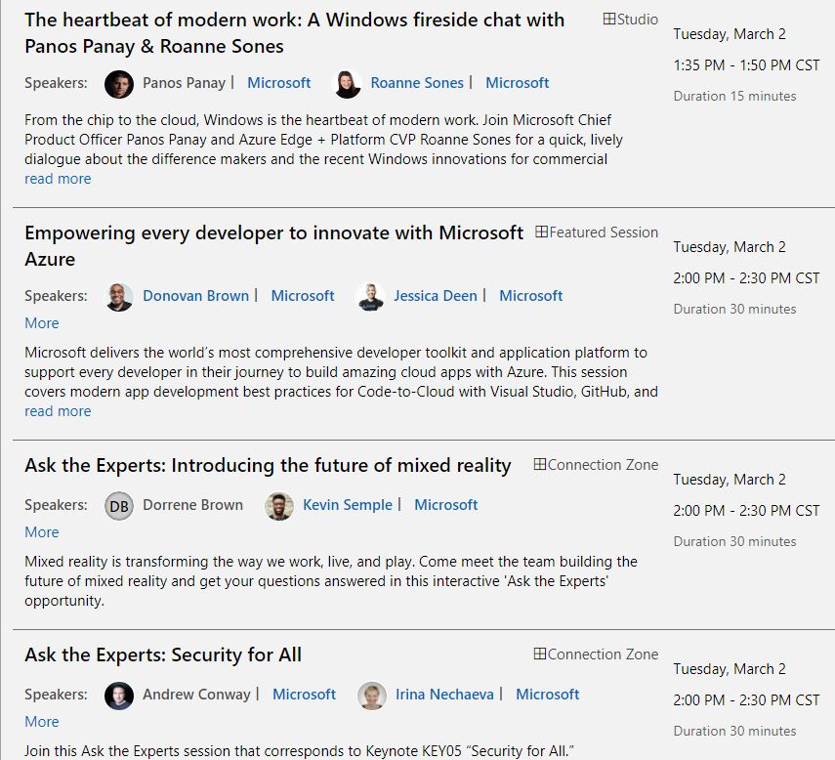Screen dimensions: 835x760
Task: Expand read more on Azure developer session
Action: (x=58, y=411)
